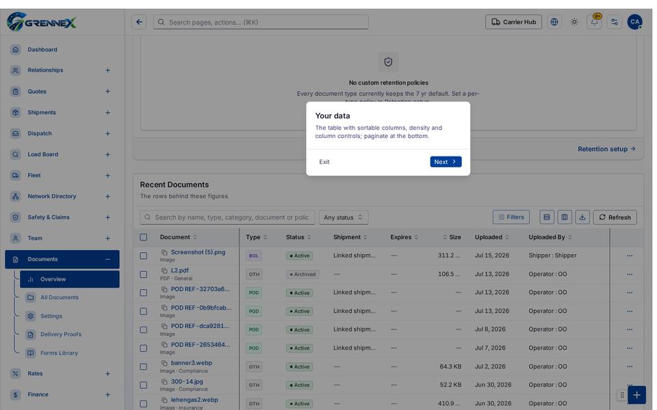The height and width of the screenshot is (410, 657).
Task: Collapse the Documents sidebar section
Action: [107, 260]
